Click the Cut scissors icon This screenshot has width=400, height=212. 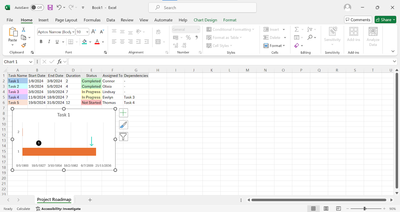(23, 29)
